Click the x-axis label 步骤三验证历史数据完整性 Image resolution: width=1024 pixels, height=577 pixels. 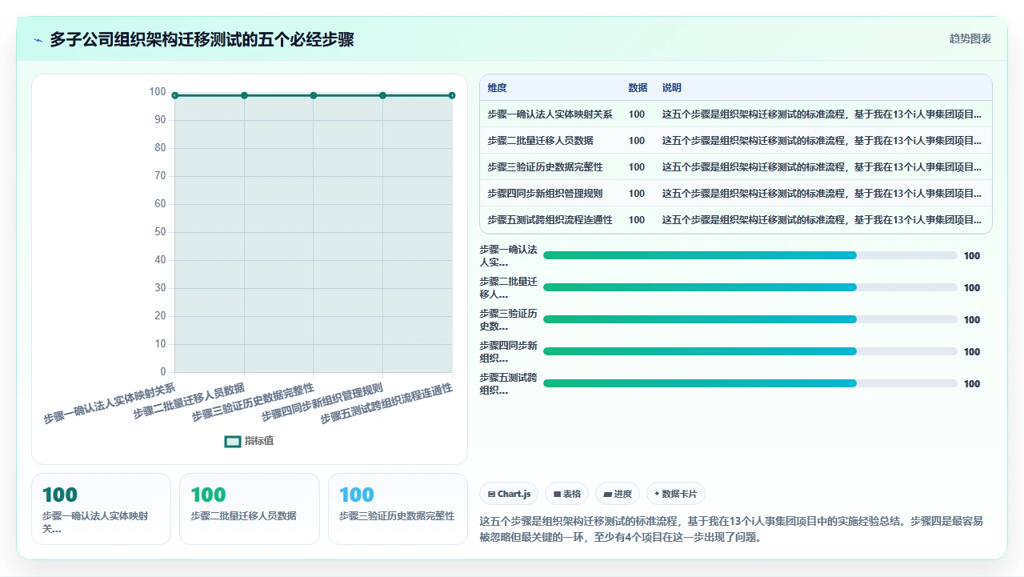pyautogui.click(x=254, y=403)
